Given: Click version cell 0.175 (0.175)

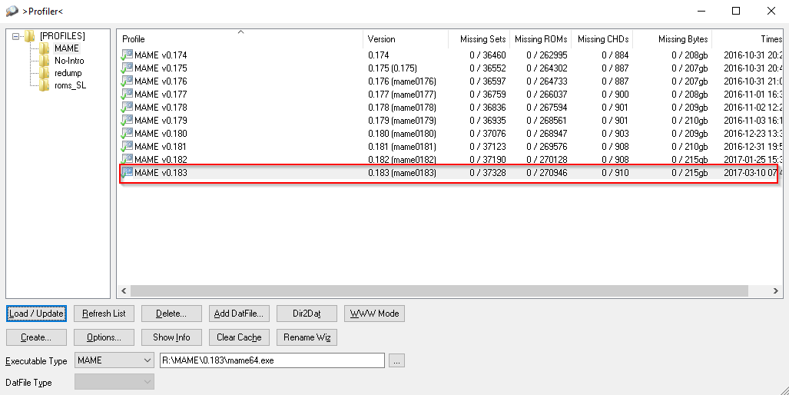Looking at the screenshot, I should coord(392,68).
